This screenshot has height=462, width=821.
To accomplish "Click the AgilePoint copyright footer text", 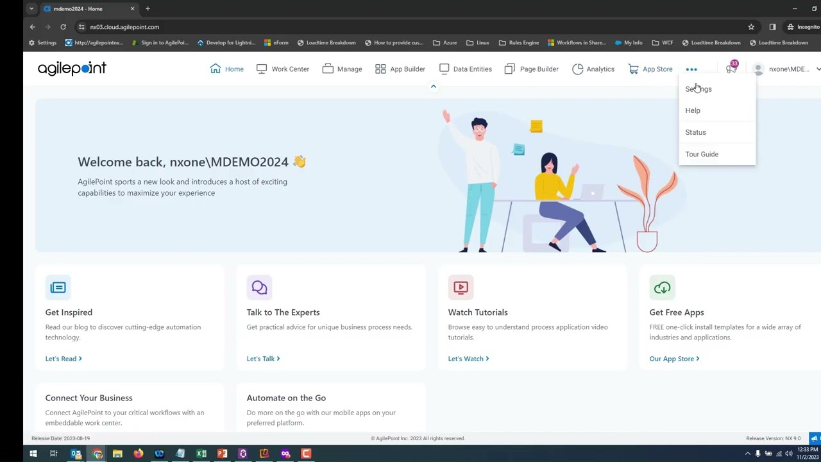I will (418, 438).
